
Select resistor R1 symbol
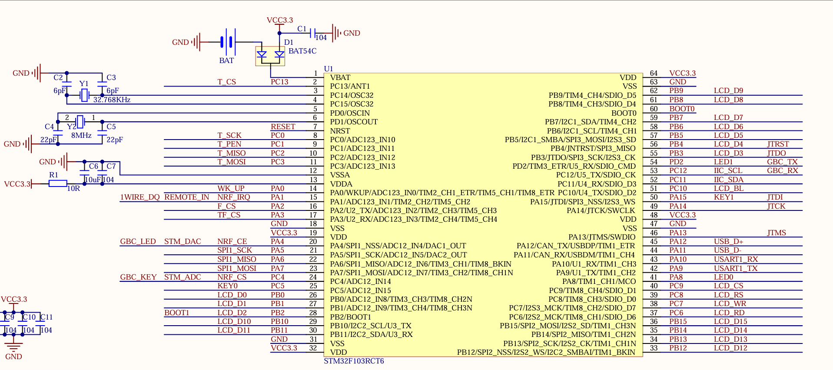coord(58,184)
